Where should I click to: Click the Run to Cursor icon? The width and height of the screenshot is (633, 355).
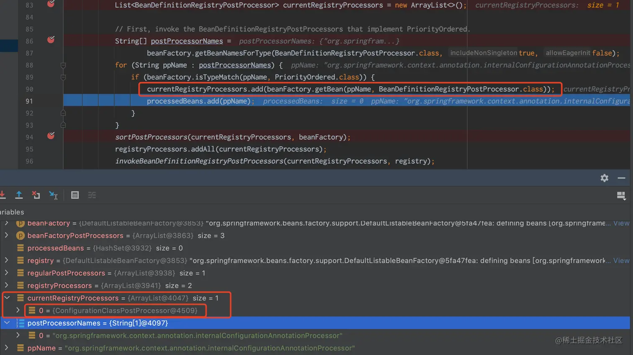pos(53,195)
